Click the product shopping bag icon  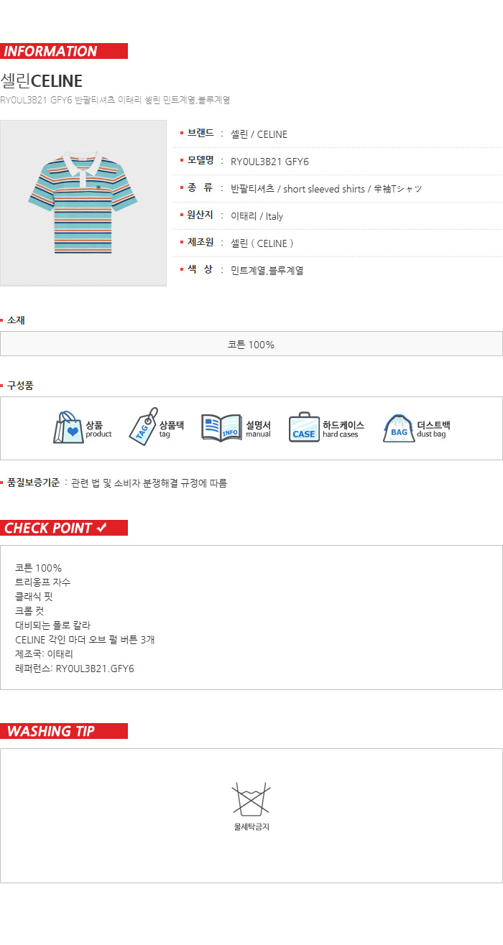click(68, 427)
